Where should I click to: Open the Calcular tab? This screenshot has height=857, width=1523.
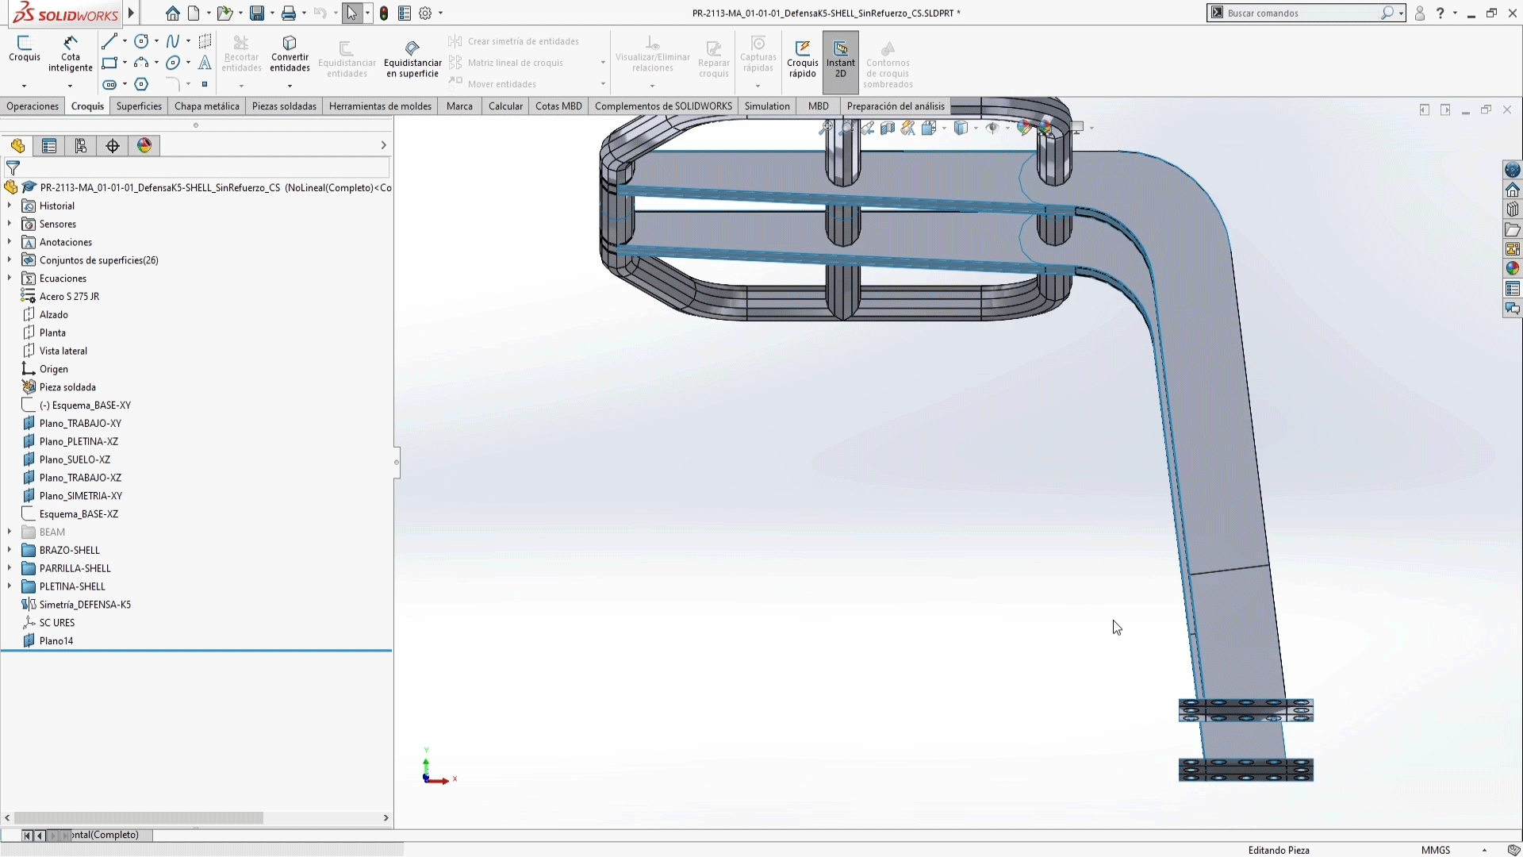click(x=506, y=106)
